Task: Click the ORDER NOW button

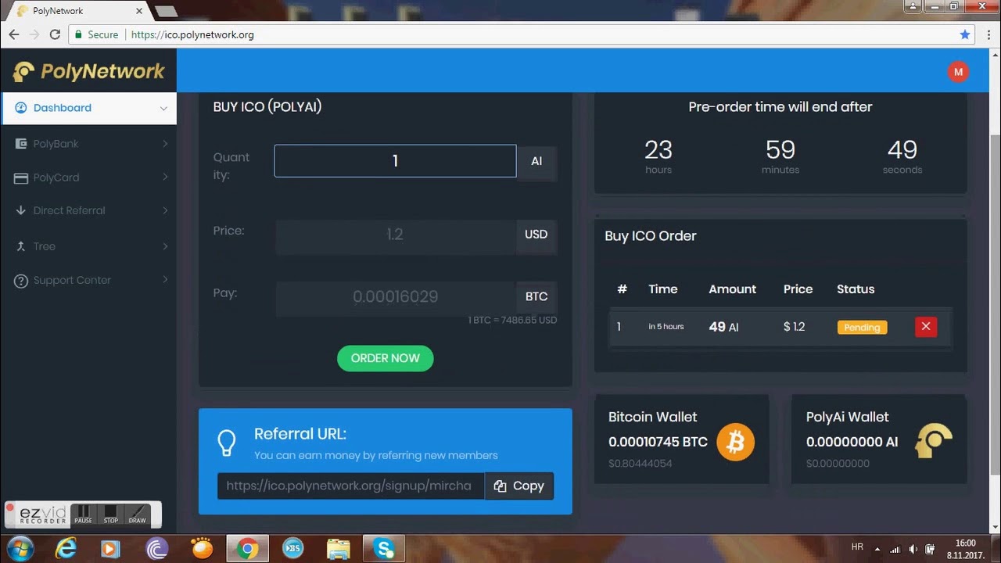Action: pos(385,358)
